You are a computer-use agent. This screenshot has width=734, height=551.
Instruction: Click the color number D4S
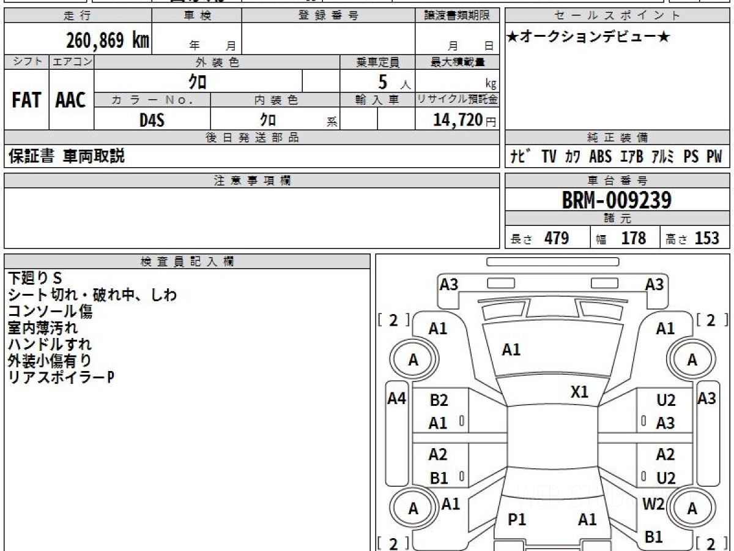(152, 121)
